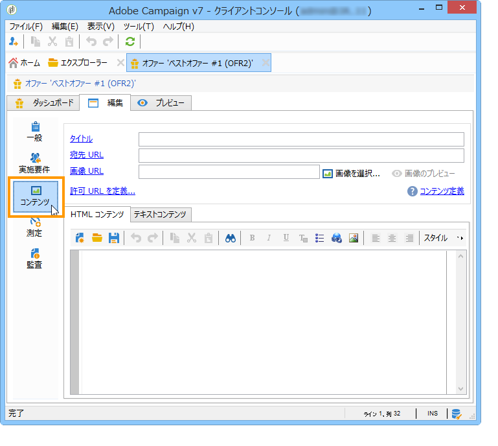
Task: Click the text font size icon in editor
Action: point(303,238)
